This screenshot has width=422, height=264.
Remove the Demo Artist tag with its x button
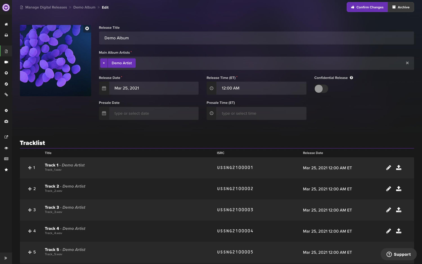click(x=104, y=63)
